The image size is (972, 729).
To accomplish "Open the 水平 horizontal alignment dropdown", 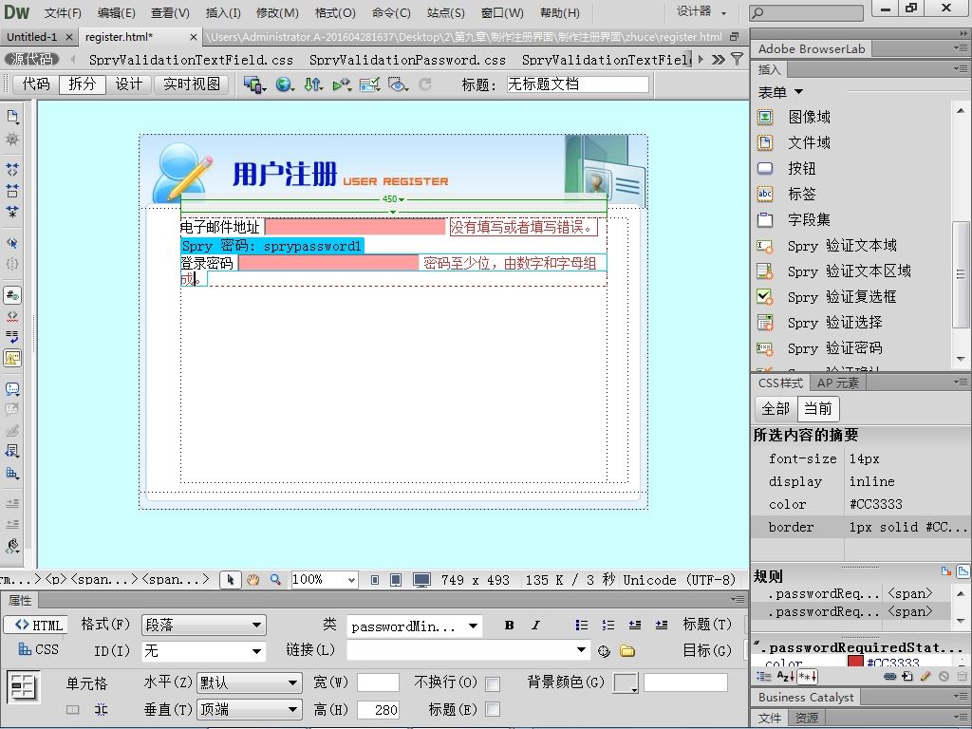I will point(250,683).
